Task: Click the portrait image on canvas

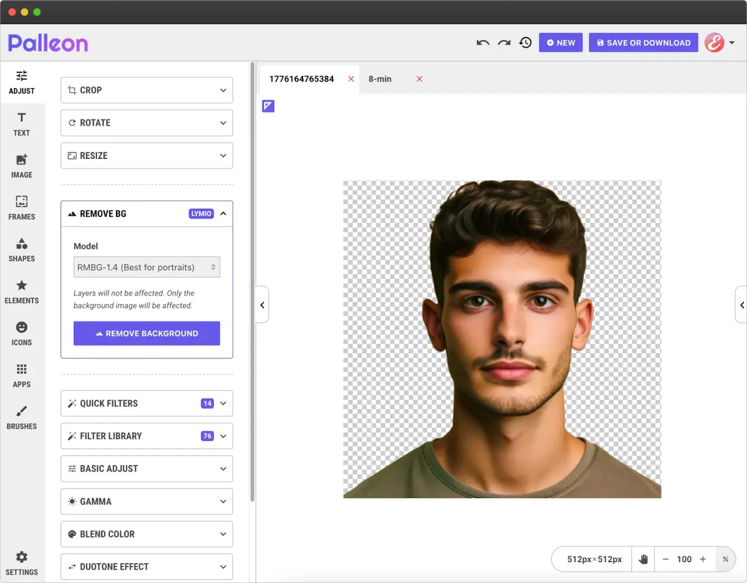Action: (x=502, y=339)
